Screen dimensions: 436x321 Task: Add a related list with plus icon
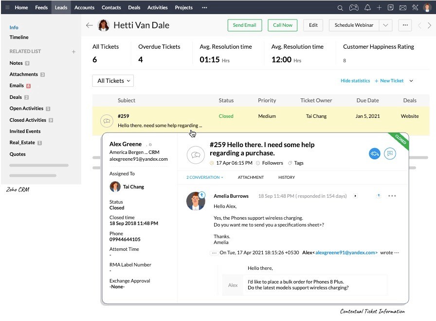[x=73, y=52]
